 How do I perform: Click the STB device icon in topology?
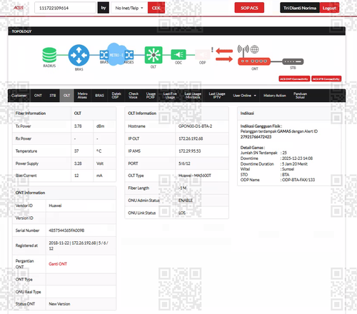(293, 61)
